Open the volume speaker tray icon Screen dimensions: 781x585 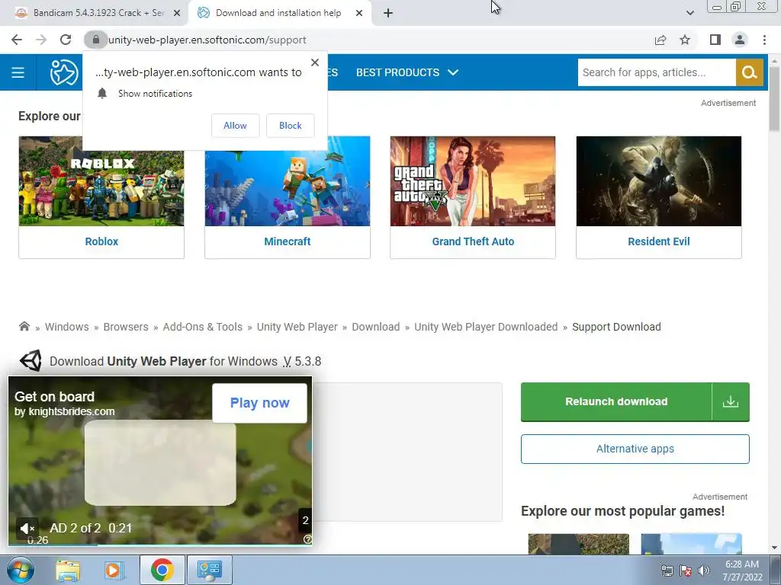[x=704, y=571]
